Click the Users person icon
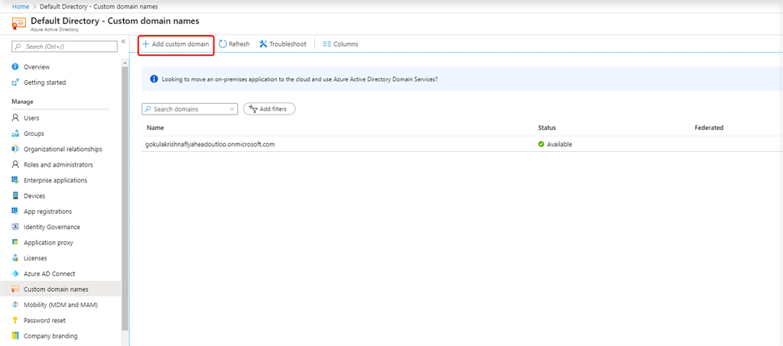 (x=15, y=118)
